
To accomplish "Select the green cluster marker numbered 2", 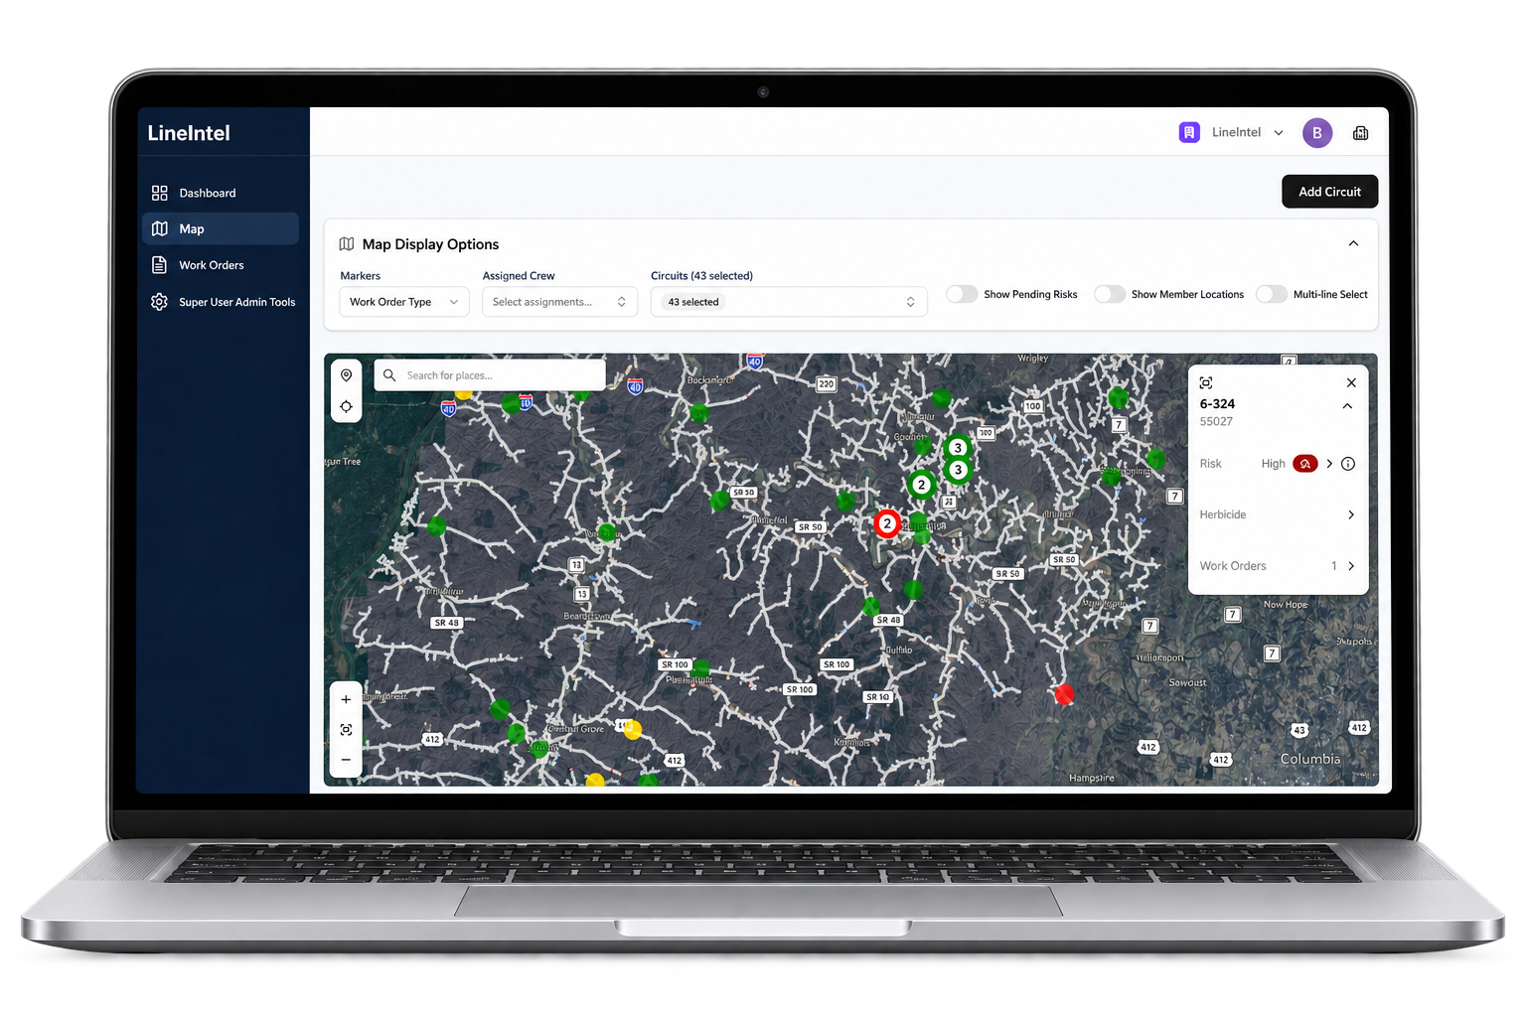I will (x=921, y=485).
